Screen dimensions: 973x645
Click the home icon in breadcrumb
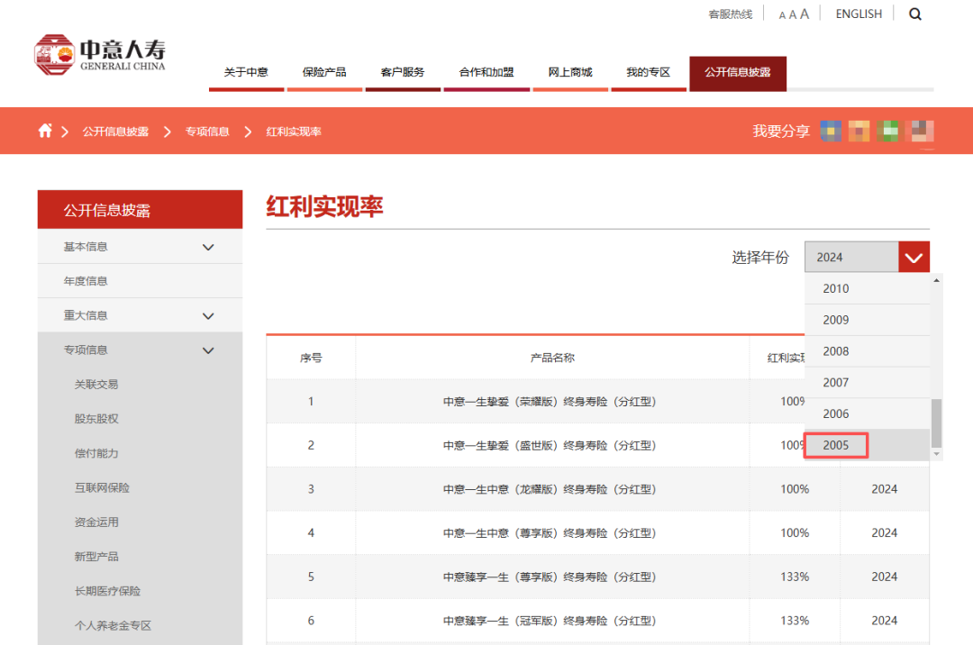[x=45, y=132]
